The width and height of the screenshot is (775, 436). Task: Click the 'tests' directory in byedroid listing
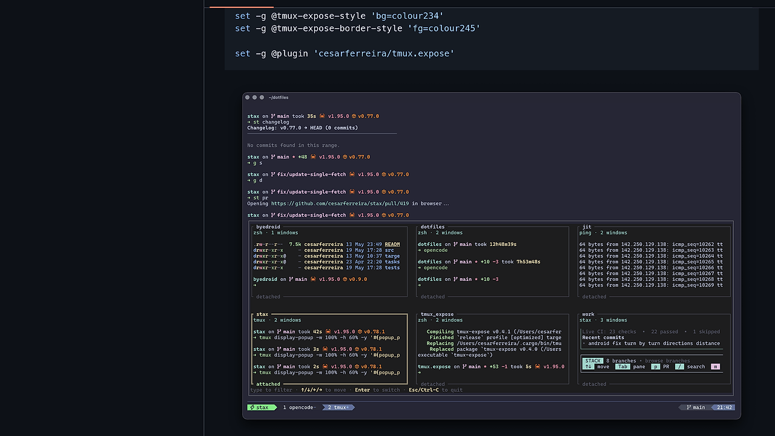[392, 268]
